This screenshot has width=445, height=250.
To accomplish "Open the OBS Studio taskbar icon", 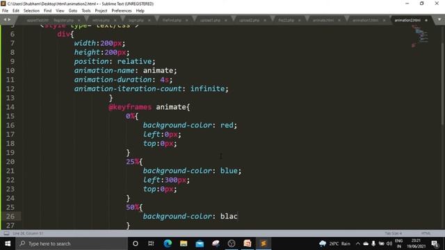I will point(232,244).
